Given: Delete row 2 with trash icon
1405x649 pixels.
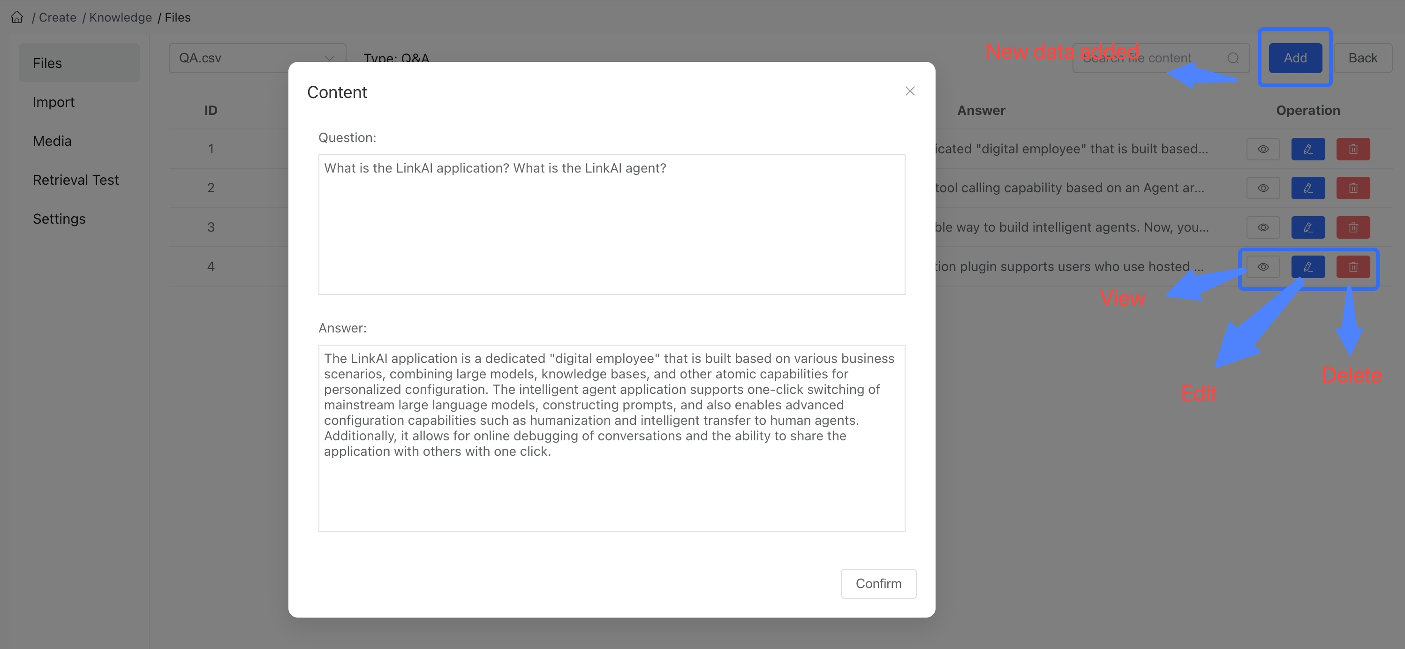Looking at the screenshot, I should coord(1353,188).
